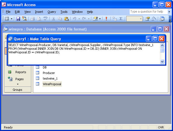Image resolution: width=173 pixels, height=131 pixels.
Task: Open the Help menu
Action: 90,12
